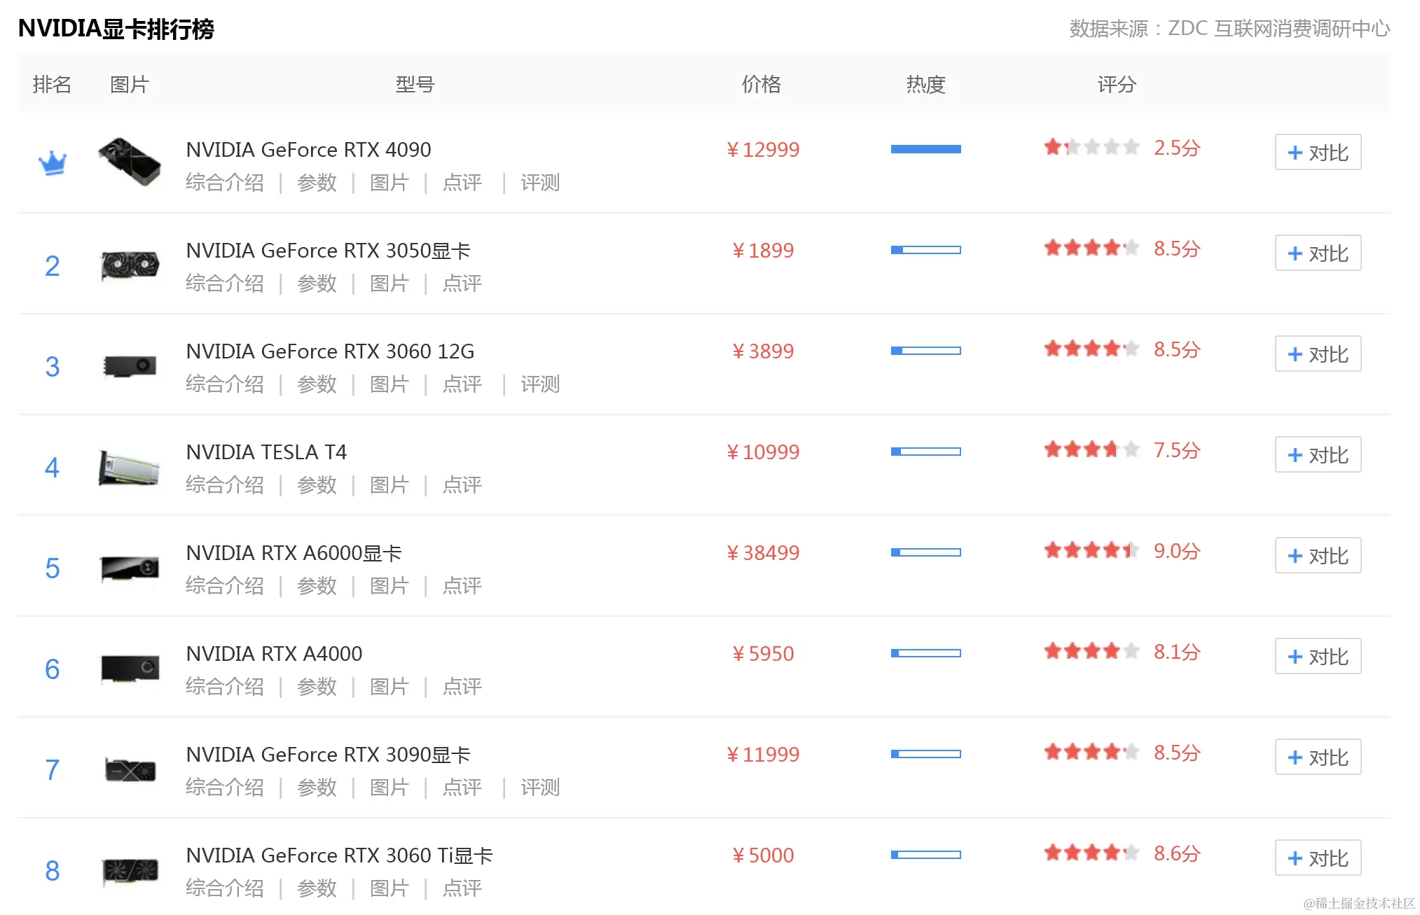Viewport: 1420px width, 915px height.
Task: Open 点评 link under RTX 3090显卡
Action: (x=462, y=788)
